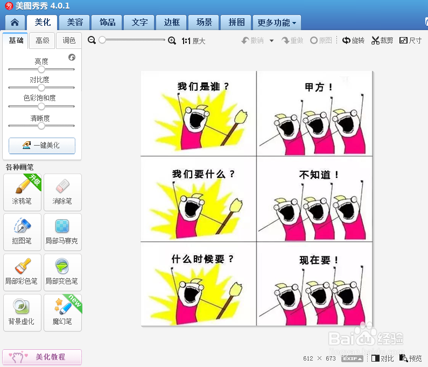Click the 一键美化 button
428x367 pixels.
point(42,146)
